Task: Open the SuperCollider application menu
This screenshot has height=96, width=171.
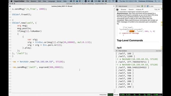Action: pyautogui.click(x=19, y=1)
